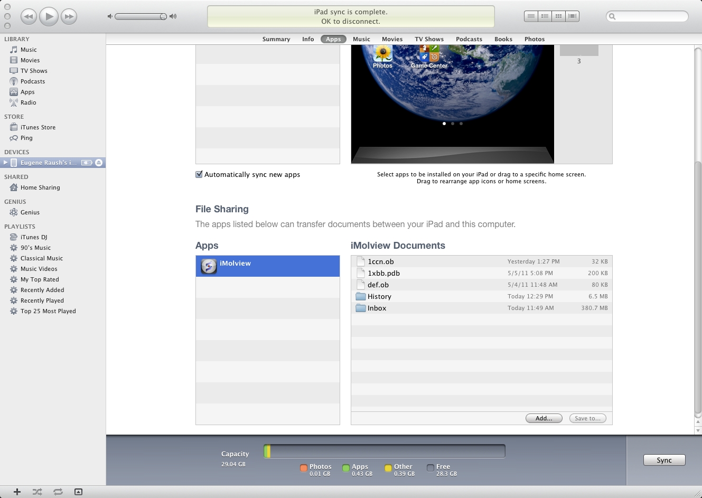The width and height of the screenshot is (702, 498).
Task: Toggle Automatically sync new apps checkbox
Action: pos(199,174)
